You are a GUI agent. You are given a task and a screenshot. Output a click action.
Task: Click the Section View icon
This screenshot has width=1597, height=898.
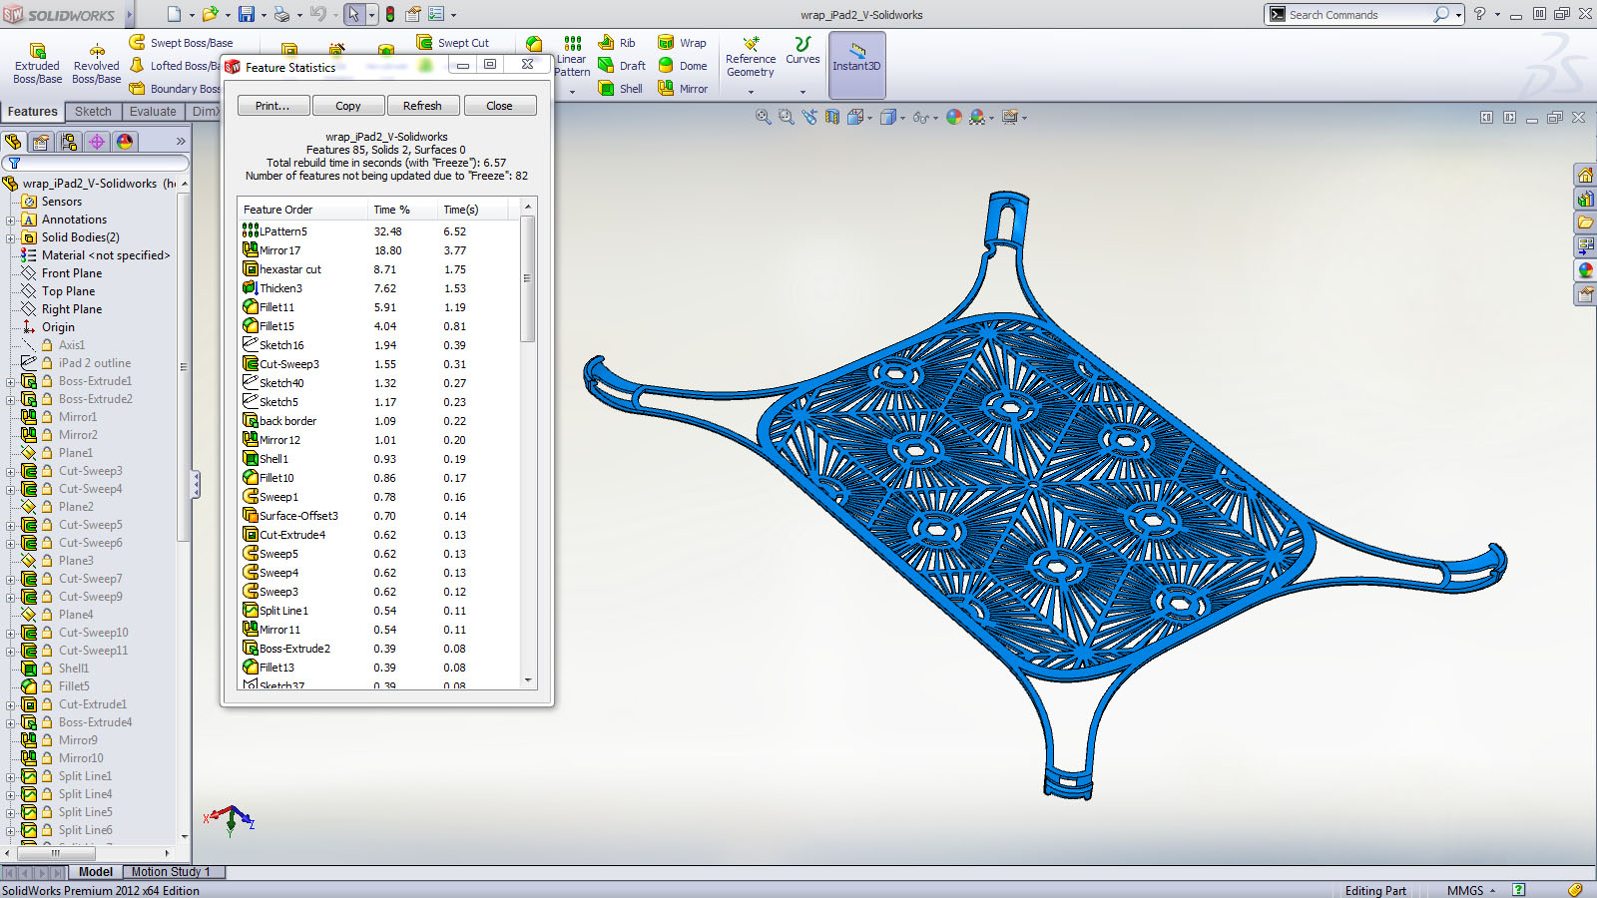pyautogui.click(x=832, y=118)
